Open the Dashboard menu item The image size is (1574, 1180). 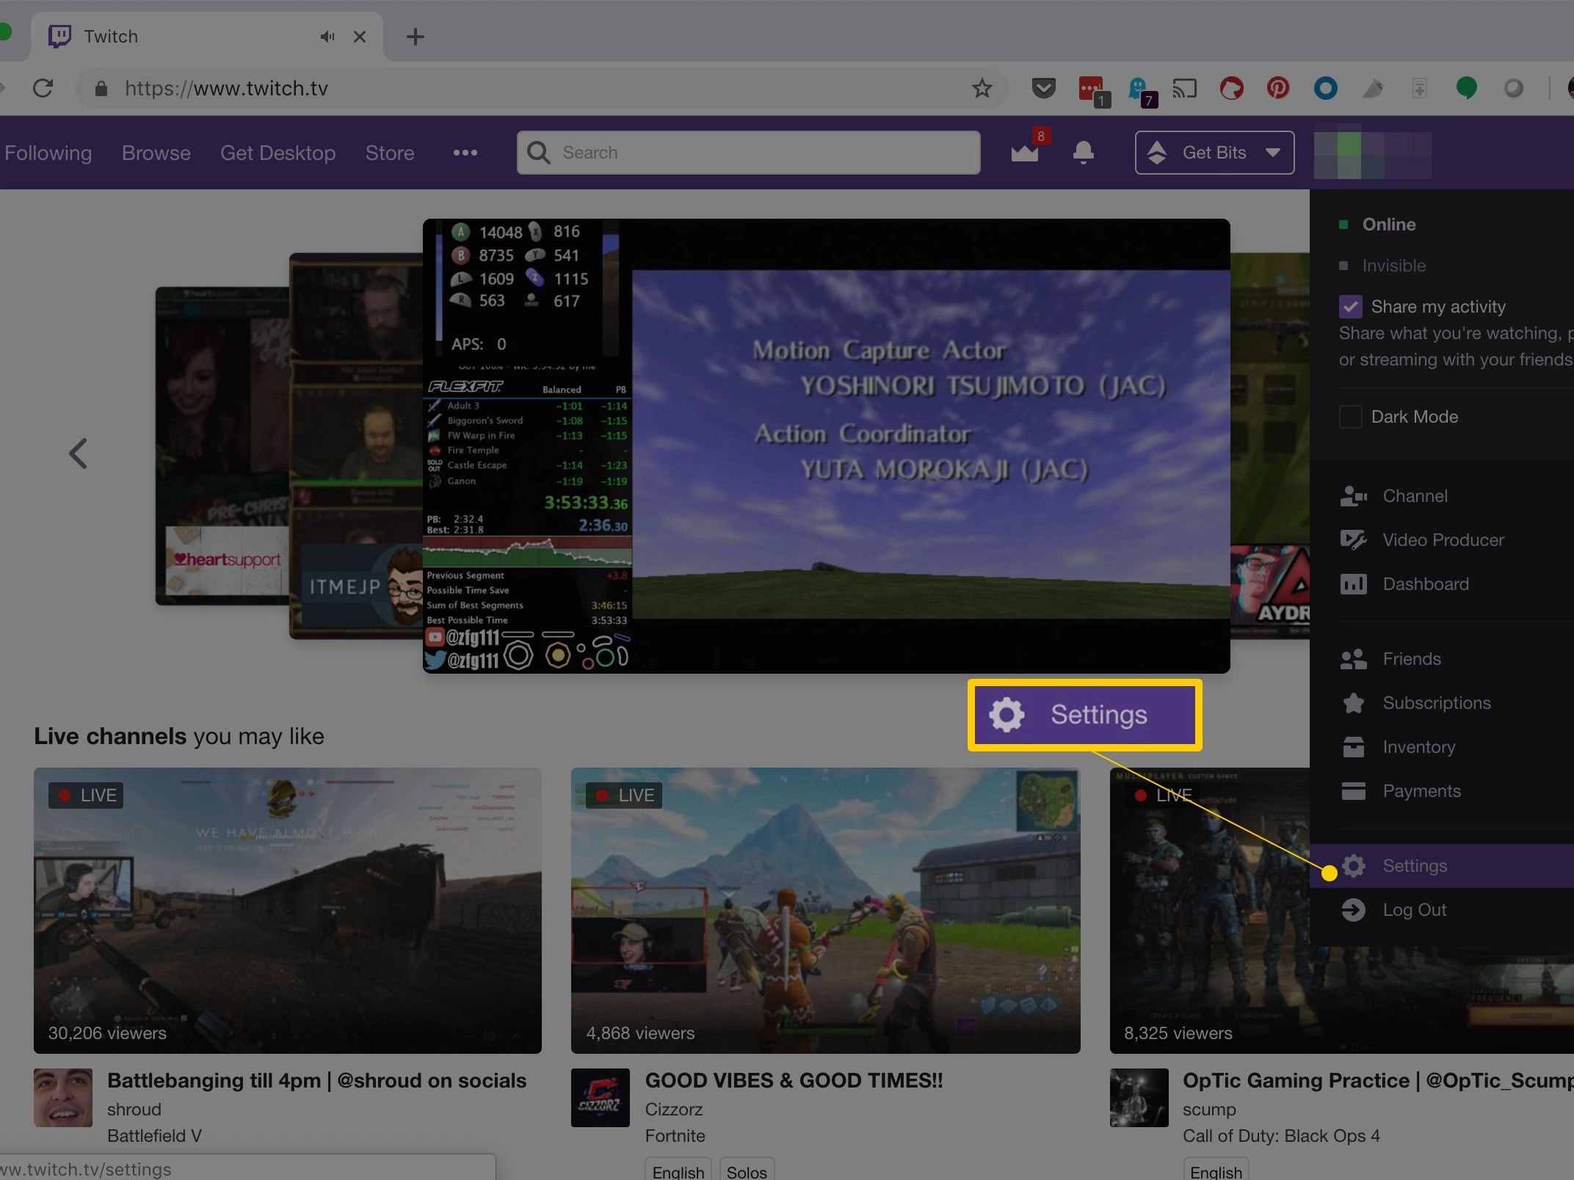[1442, 584]
